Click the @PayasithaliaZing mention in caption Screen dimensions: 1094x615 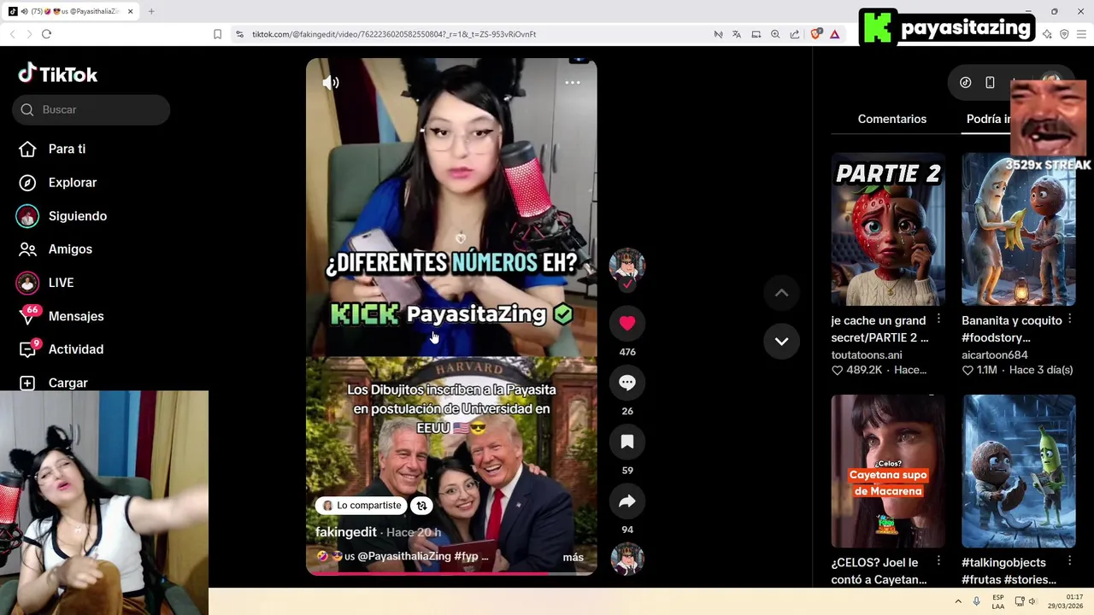[403, 556]
